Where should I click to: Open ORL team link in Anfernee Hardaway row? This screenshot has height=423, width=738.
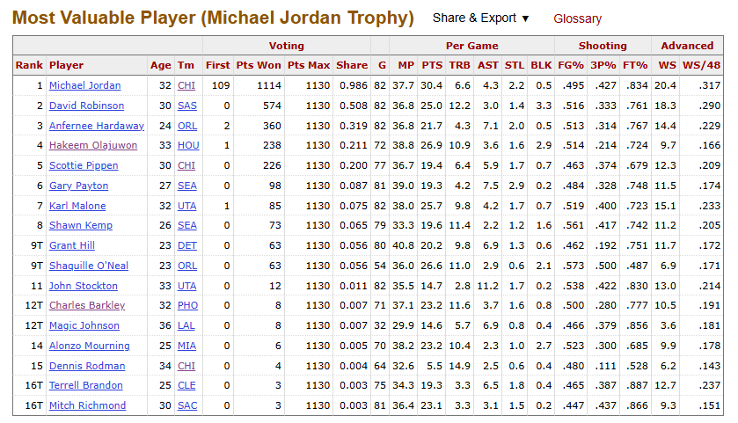tap(187, 126)
